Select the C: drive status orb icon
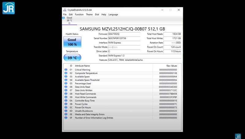 click(x=63, y=18)
